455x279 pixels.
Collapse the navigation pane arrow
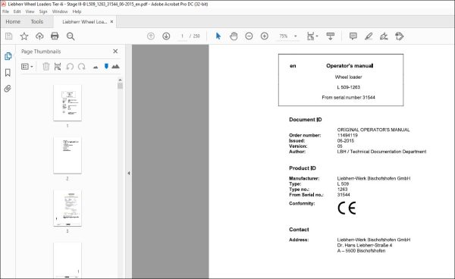click(129, 173)
